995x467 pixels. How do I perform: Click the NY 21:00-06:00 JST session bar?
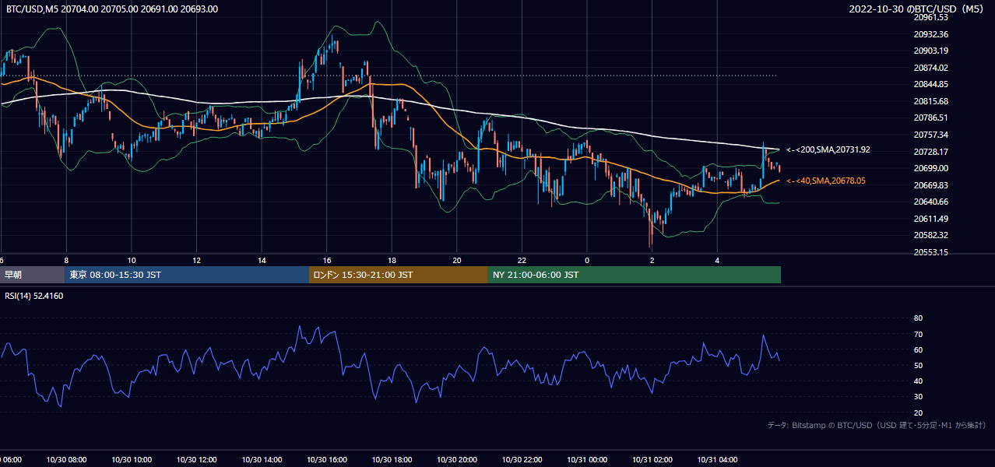click(635, 275)
